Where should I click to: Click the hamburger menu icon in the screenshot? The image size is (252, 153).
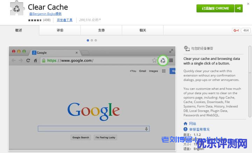[171, 61]
